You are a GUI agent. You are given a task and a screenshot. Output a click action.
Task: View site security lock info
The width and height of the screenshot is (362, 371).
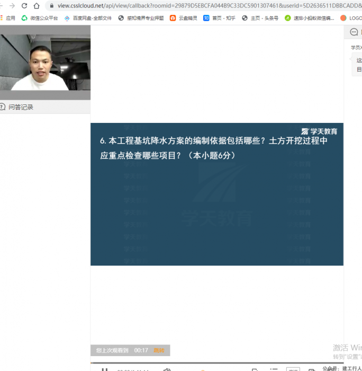coord(52,6)
